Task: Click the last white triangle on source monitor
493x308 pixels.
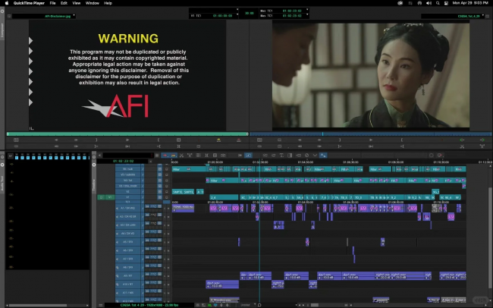Action: pyautogui.click(x=31, y=102)
